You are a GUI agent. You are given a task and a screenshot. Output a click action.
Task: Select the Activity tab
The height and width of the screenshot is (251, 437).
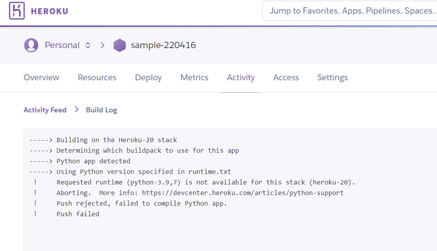coord(241,77)
